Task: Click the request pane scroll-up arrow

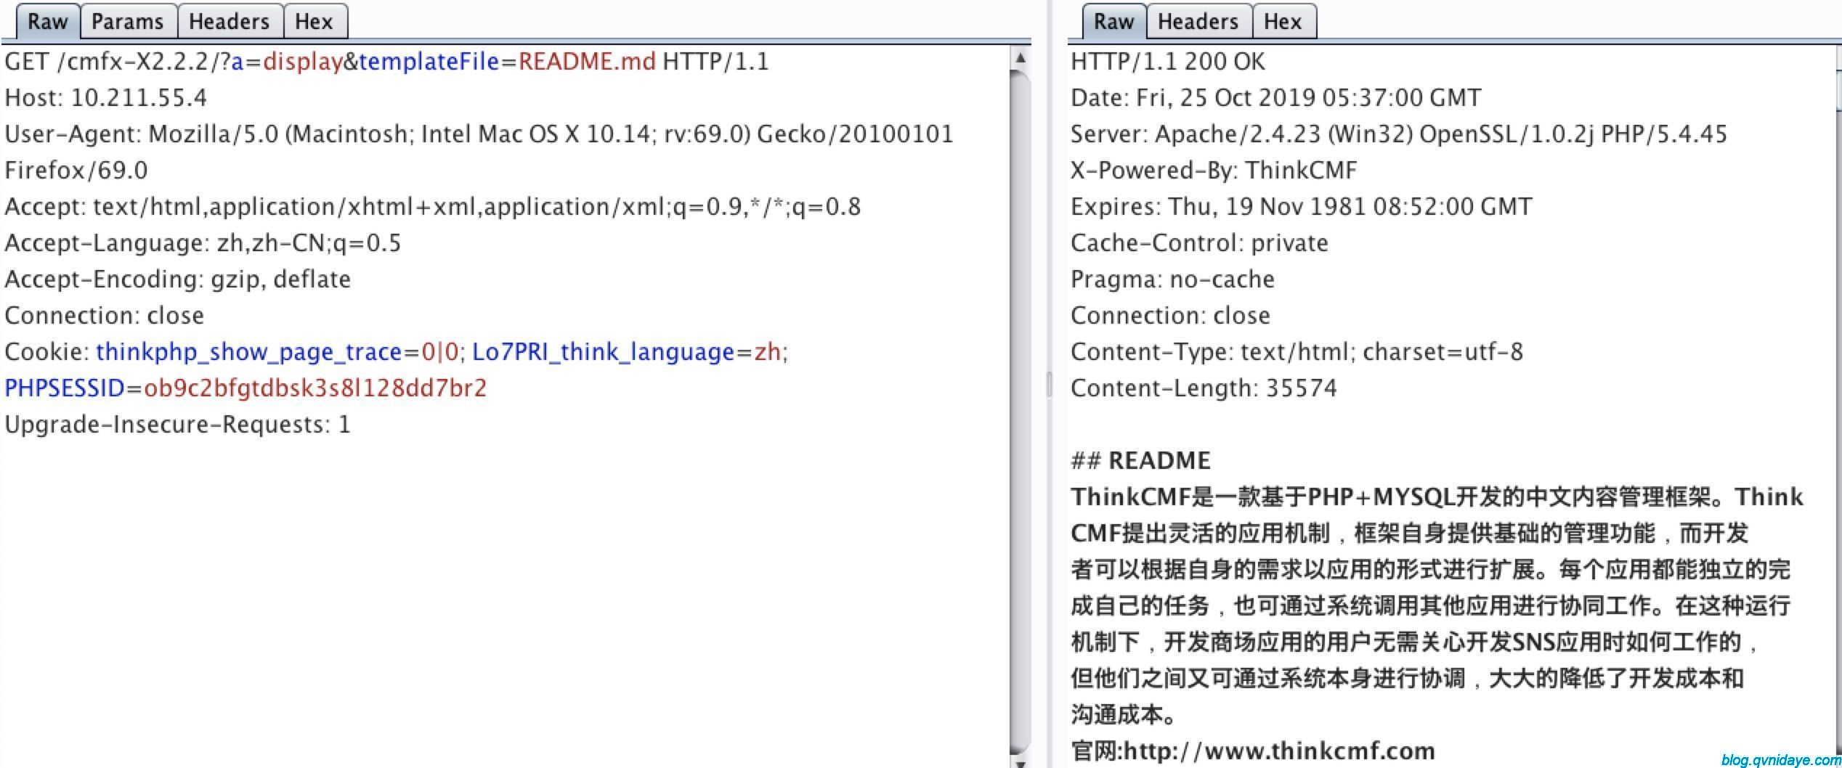Action: pyautogui.click(x=1021, y=58)
